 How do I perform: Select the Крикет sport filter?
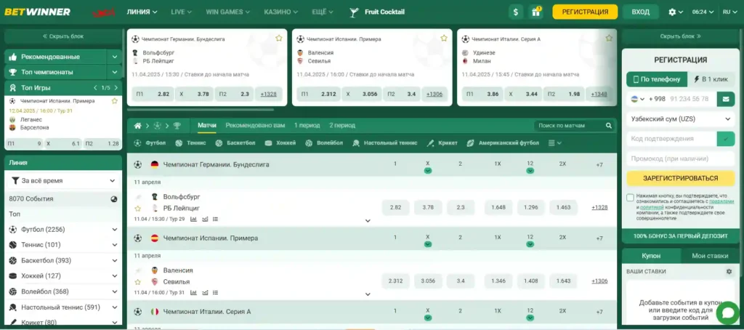click(x=442, y=143)
